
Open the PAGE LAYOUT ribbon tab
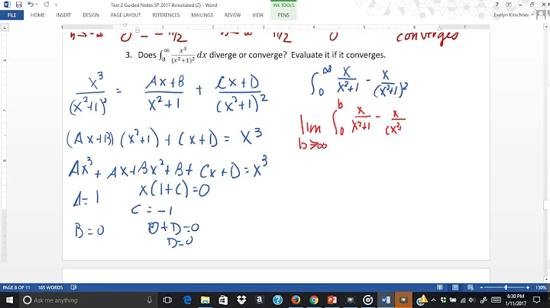point(125,15)
